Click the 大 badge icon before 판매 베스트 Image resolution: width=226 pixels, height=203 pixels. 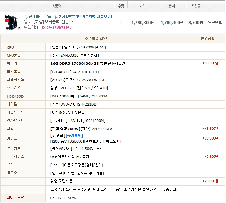(x=26, y=17)
